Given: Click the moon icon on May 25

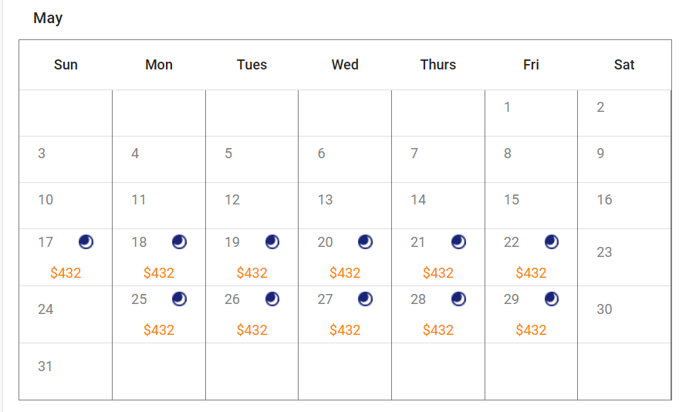Looking at the screenshot, I should click(x=179, y=299).
